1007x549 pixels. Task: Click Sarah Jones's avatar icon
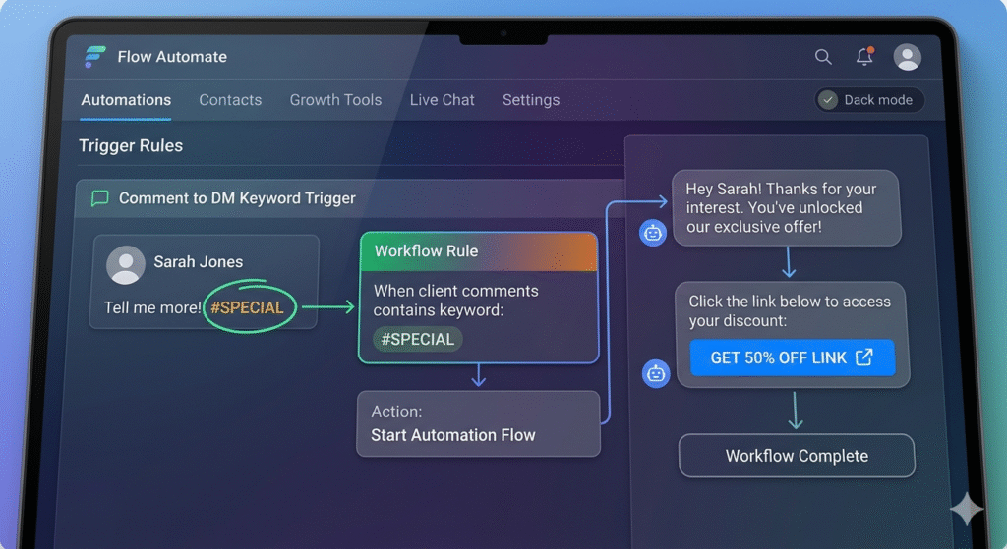coord(126,264)
